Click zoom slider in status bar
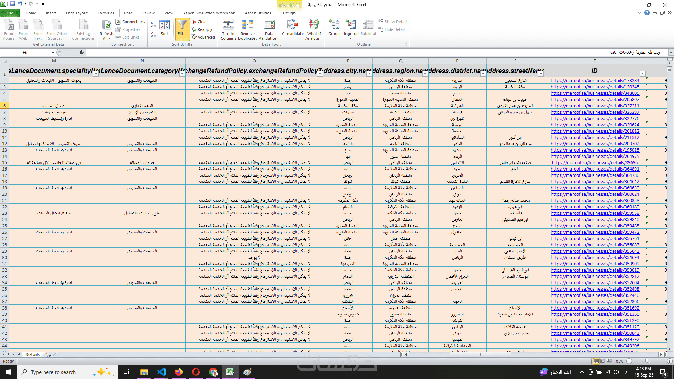 [x=647, y=361]
